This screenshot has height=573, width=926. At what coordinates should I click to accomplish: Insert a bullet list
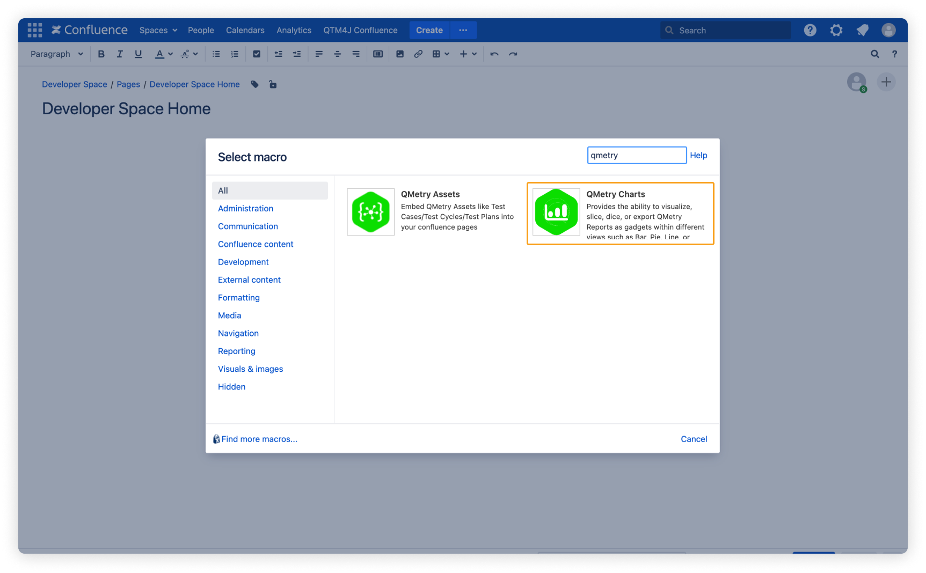coord(216,54)
